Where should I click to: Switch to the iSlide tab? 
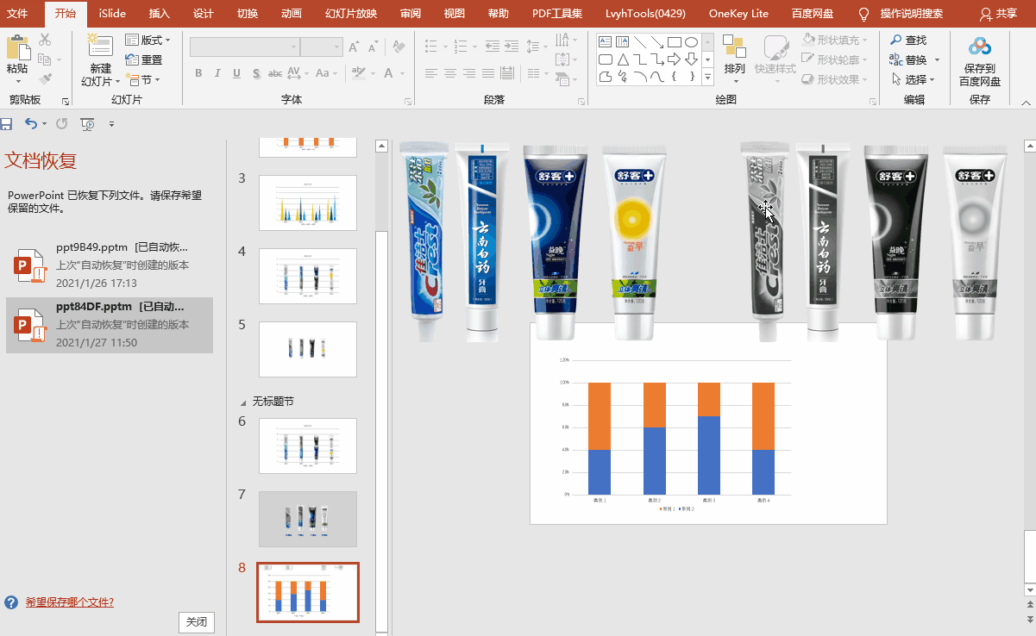(x=110, y=14)
